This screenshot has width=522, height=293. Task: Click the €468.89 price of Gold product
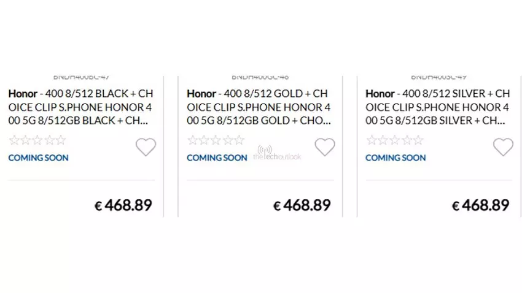click(x=302, y=205)
